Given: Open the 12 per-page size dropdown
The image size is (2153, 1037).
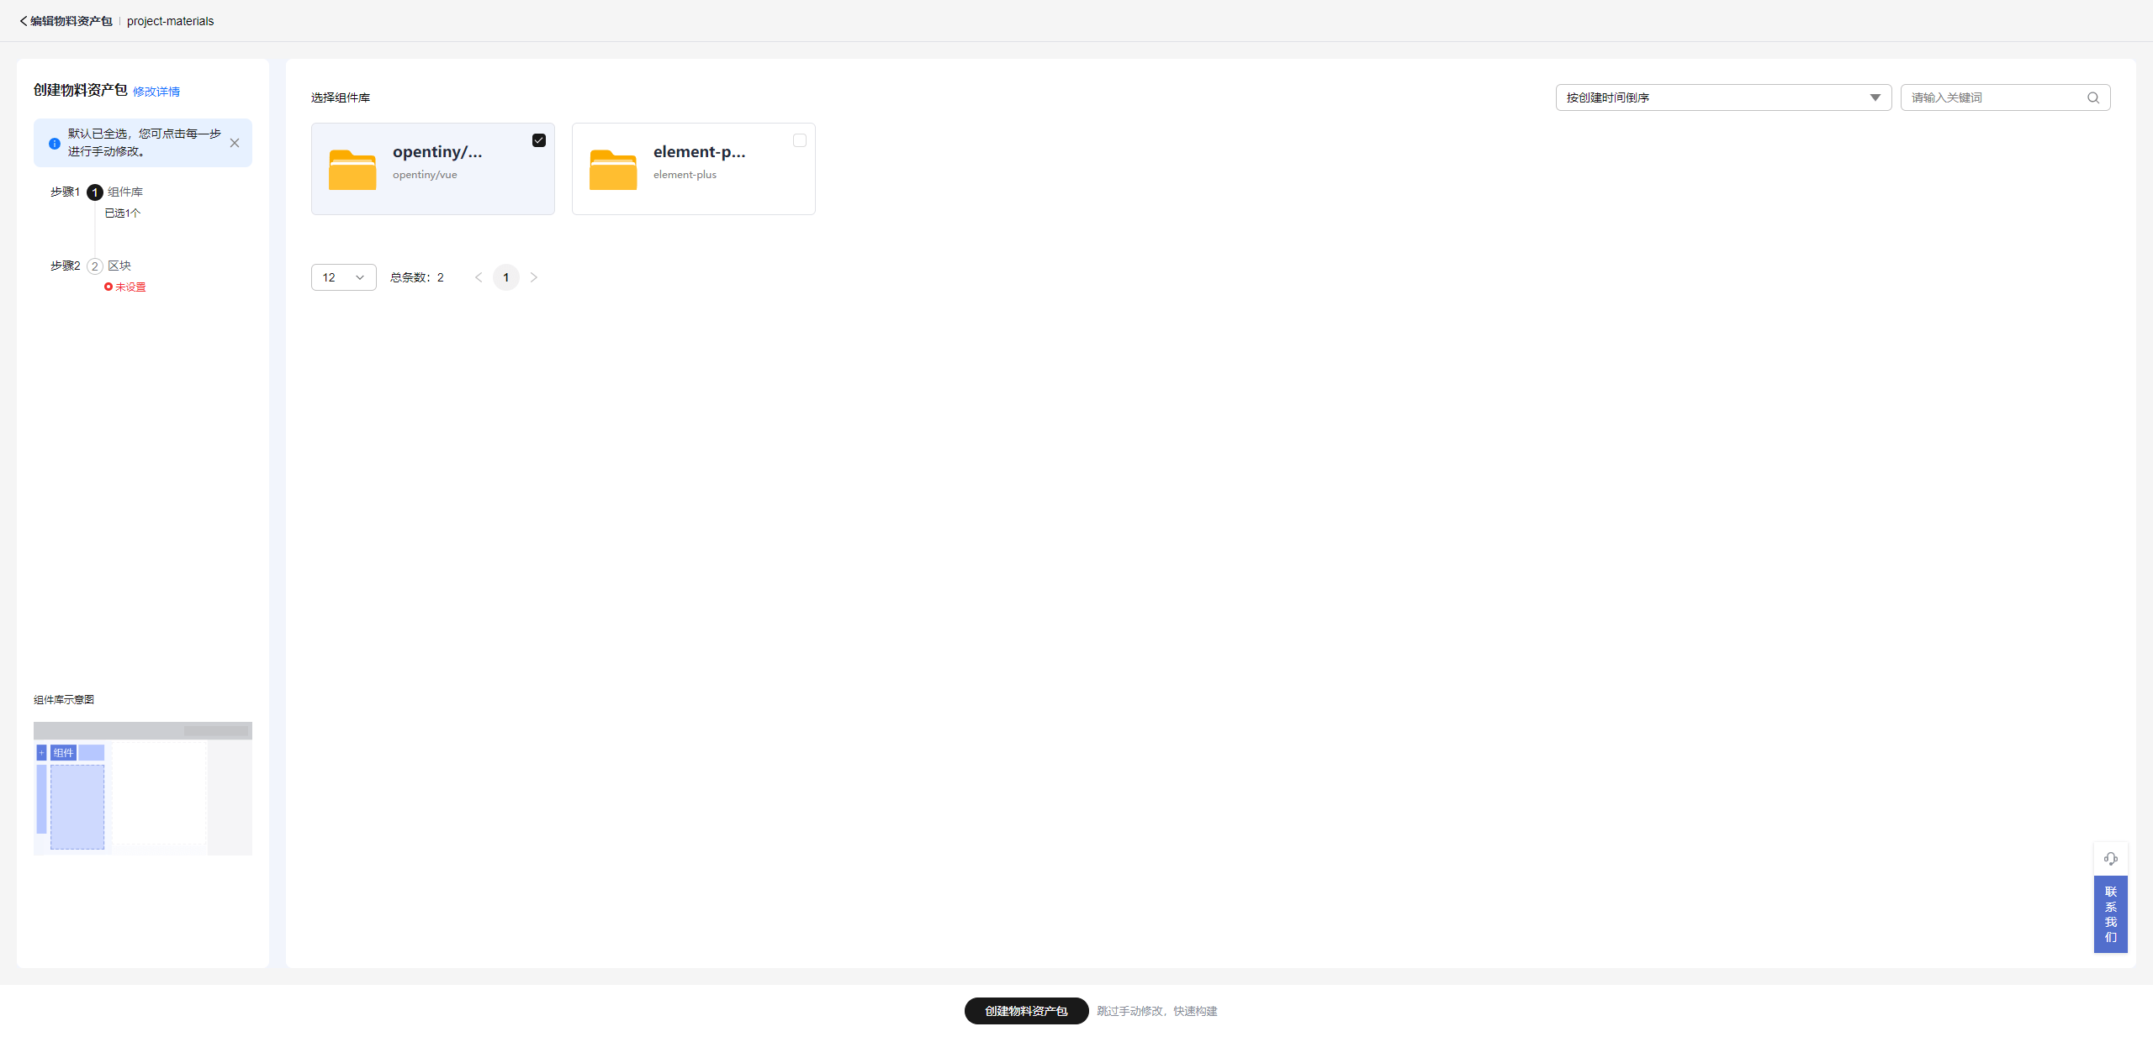Looking at the screenshot, I should pos(343,277).
